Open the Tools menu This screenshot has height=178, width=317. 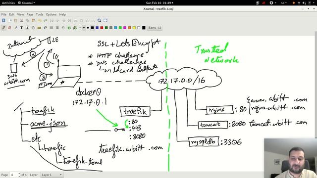point(40,14)
